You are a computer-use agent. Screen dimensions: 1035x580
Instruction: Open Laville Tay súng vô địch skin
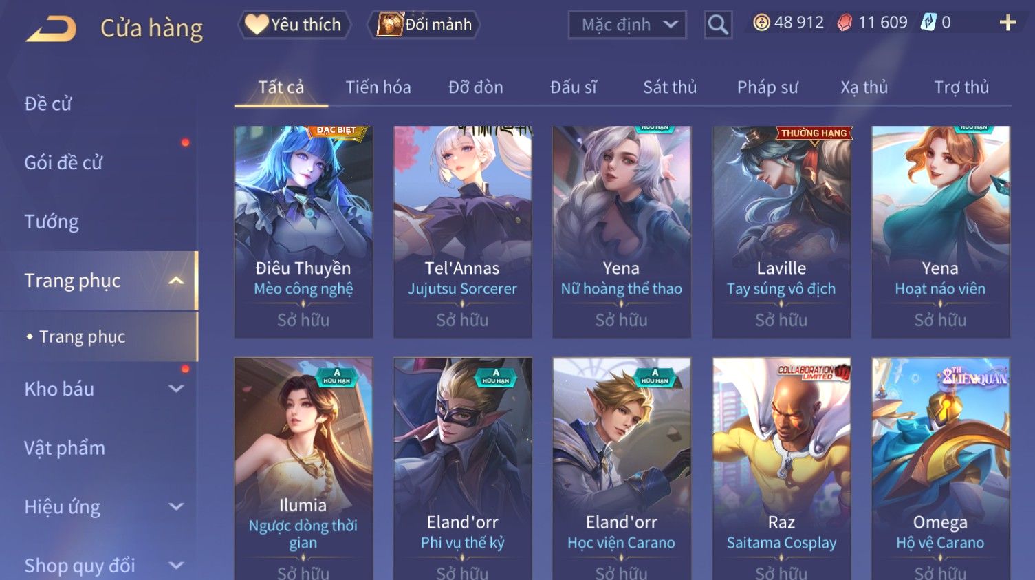click(x=781, y=231)
